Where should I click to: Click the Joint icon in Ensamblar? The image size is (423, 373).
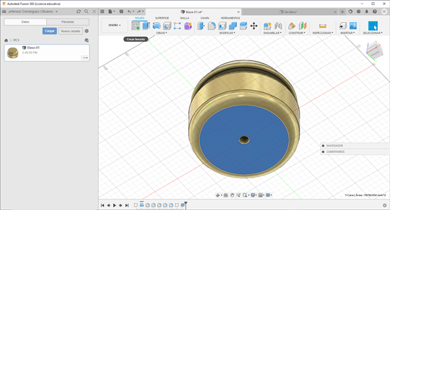coord(278,26)
